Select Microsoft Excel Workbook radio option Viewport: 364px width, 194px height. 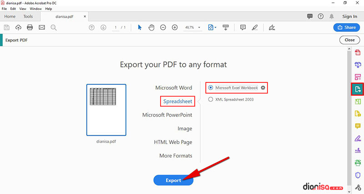[x=211, y=87]
